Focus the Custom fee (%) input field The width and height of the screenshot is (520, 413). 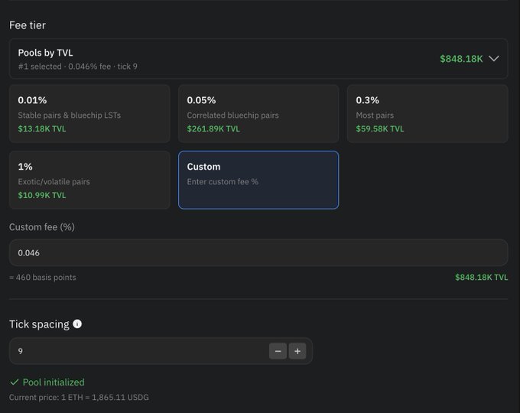[x=258, y=253]
